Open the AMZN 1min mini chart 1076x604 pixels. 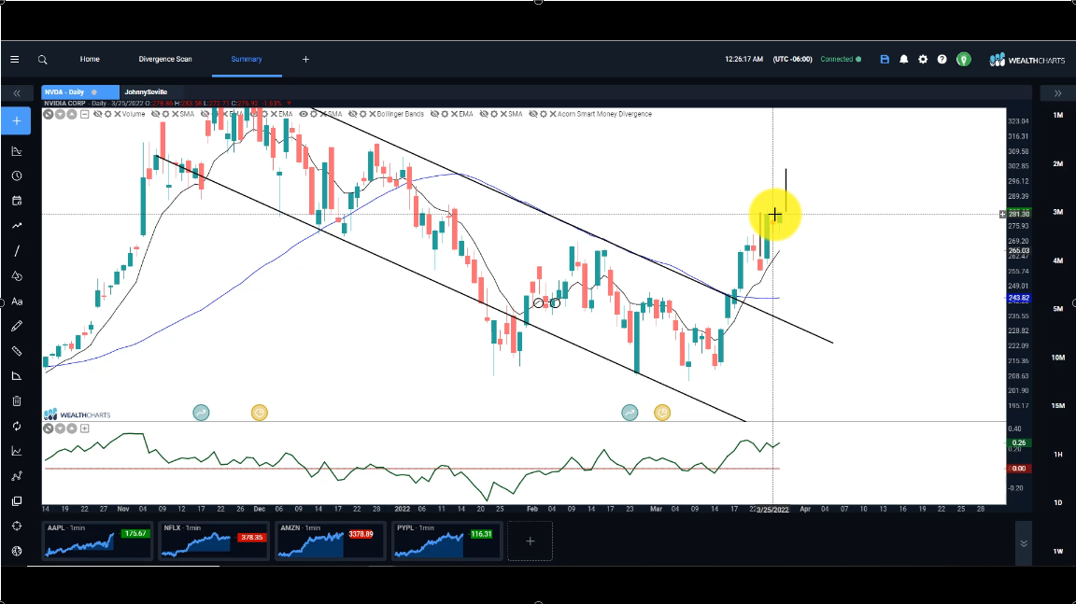tap(330, 541)
